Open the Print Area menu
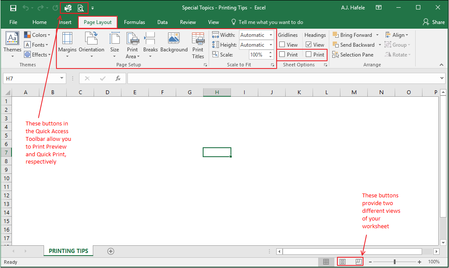Screen dimensions: 449x268 click(x=132, y=45)
